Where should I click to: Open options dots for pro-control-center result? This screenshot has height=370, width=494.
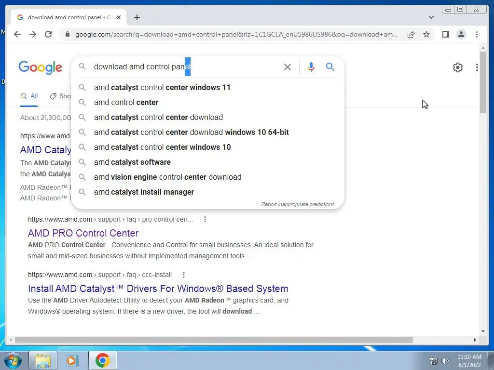205,219
